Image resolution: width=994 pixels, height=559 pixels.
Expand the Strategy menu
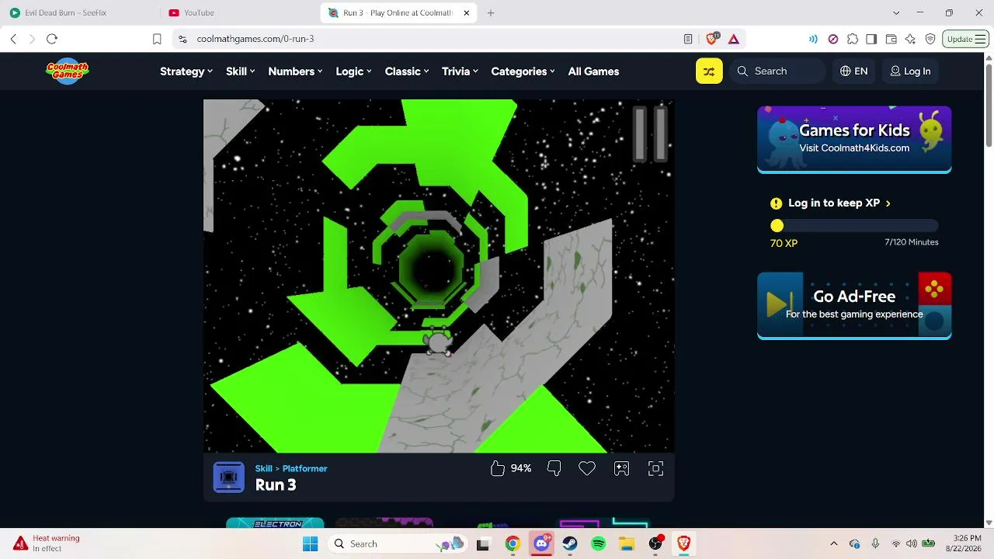[186, 71]
